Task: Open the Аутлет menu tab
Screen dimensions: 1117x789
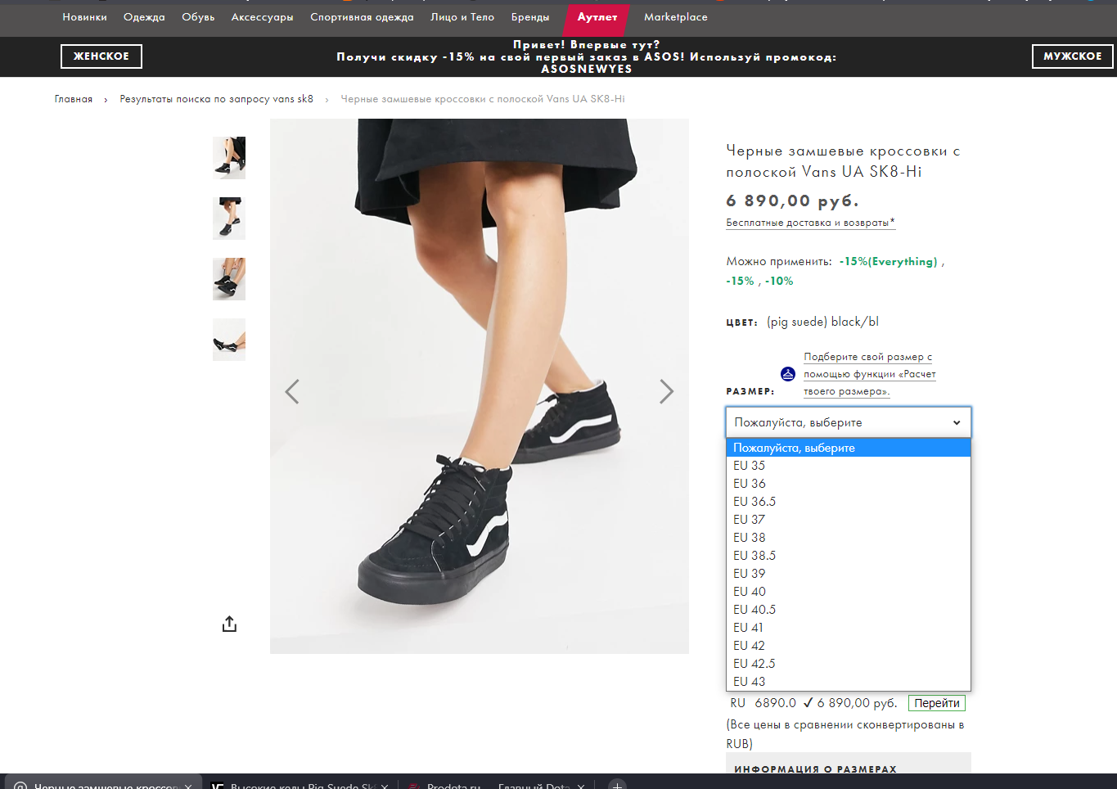Action: 597,17
